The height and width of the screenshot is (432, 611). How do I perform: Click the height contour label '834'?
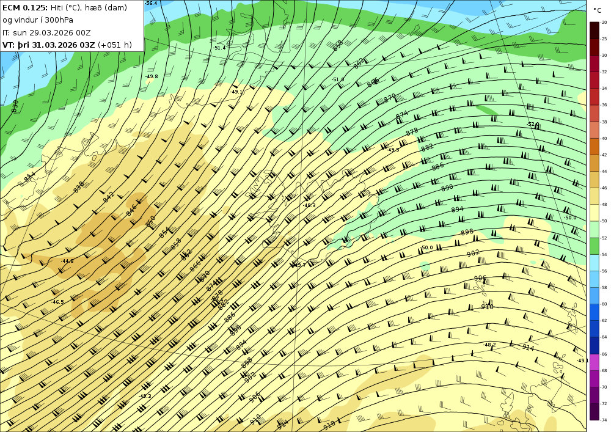tap(29, 177)
